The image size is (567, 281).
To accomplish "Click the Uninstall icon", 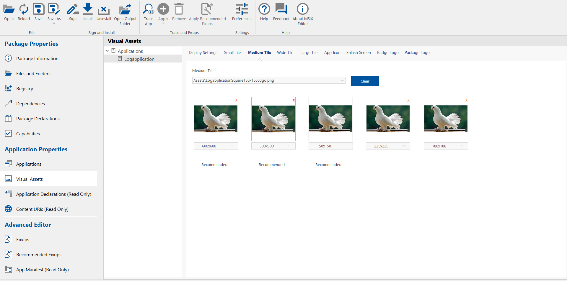I will [x=104, y=10].
